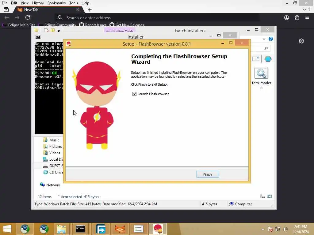Open taskbar clock showing 2:41 PM
Image resolution: width=314 pixels, height=235 pixels.
pos(301,229)
